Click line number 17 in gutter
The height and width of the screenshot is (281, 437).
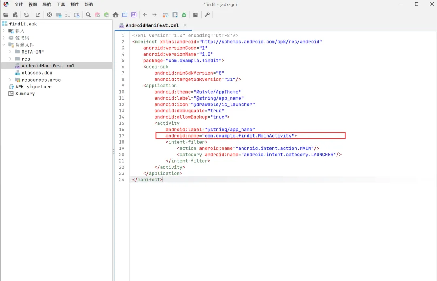[121, 136]
